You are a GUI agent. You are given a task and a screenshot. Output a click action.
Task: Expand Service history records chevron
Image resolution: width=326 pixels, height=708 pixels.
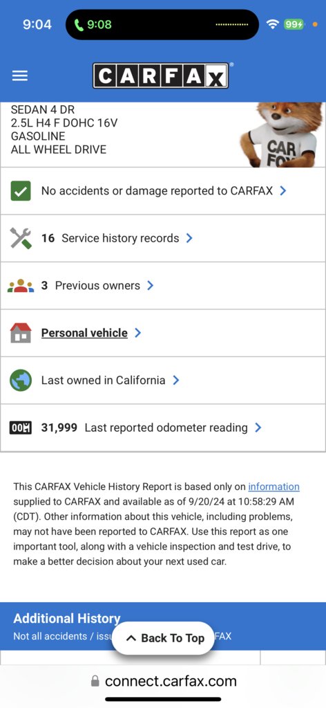click(x=189, y=238)
